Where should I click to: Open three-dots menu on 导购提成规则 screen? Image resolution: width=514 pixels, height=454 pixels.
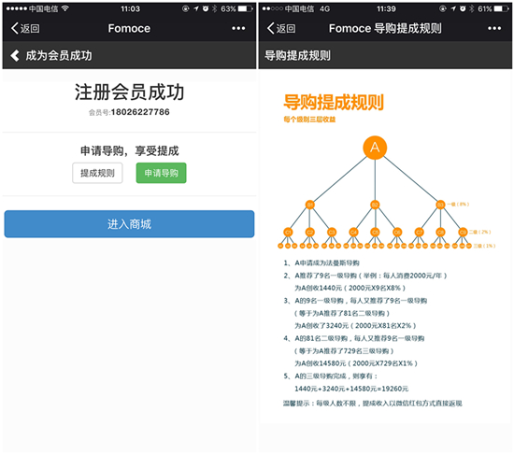[494, 29]
